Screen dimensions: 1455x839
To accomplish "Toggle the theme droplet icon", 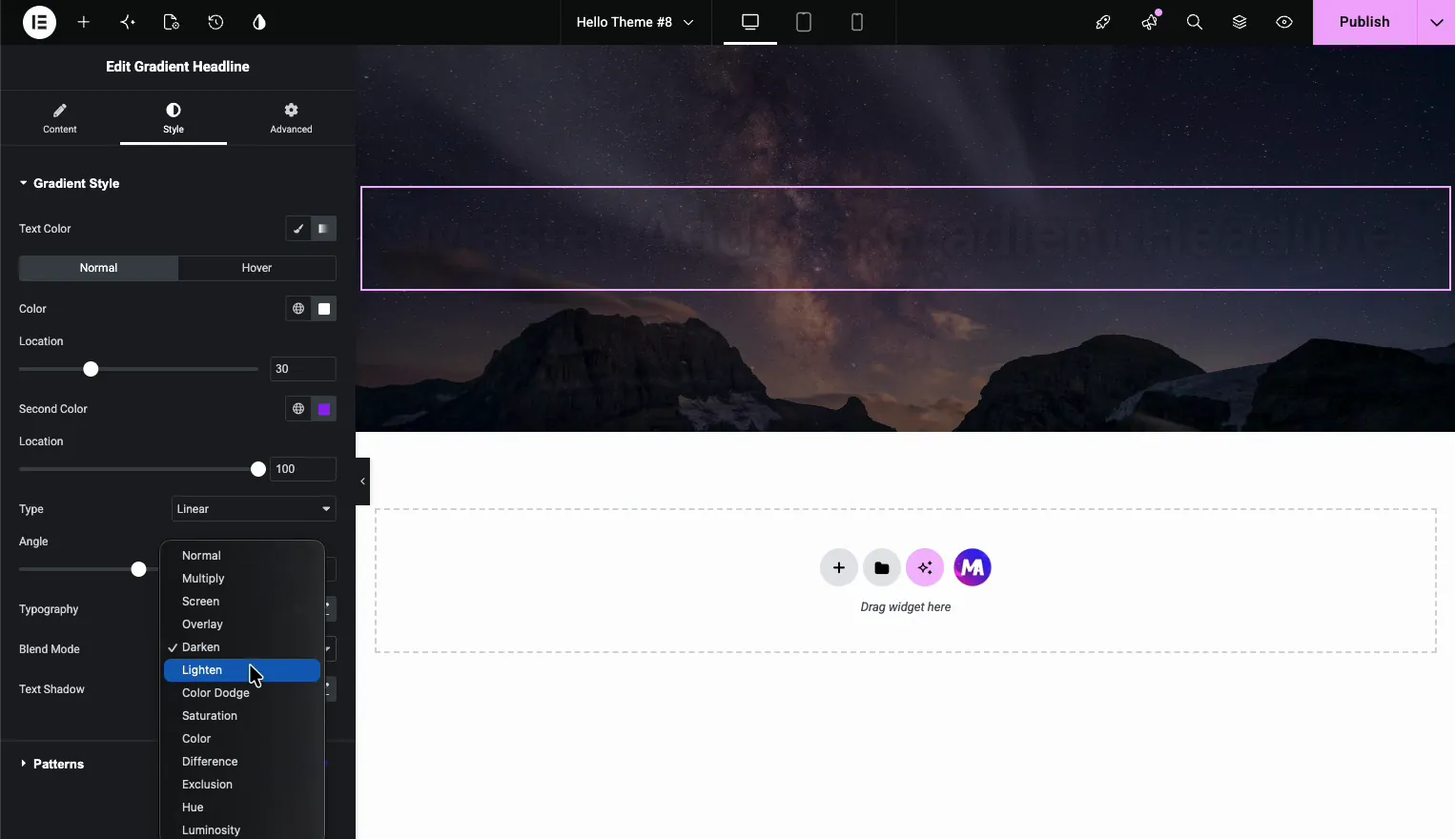I will (259, 22).
